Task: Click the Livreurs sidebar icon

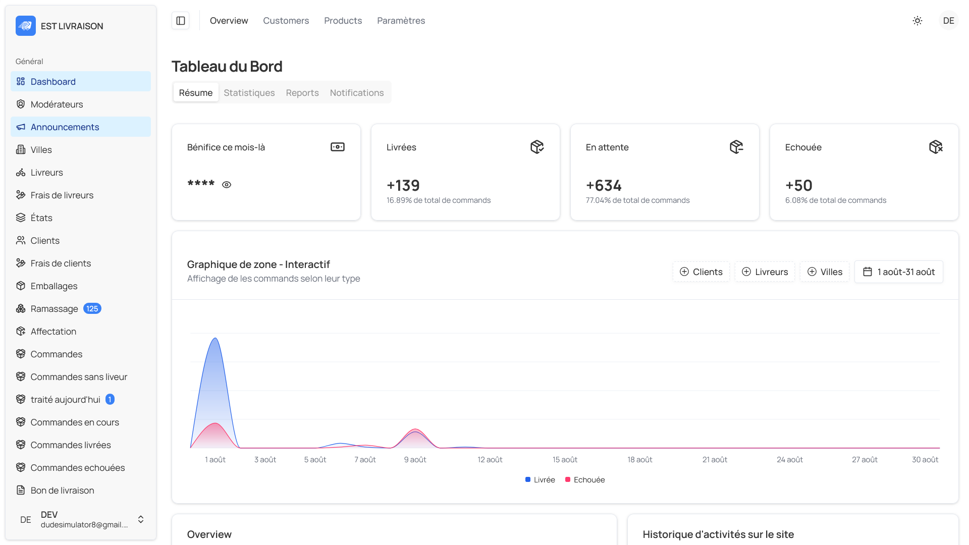Action: point(21,172)
